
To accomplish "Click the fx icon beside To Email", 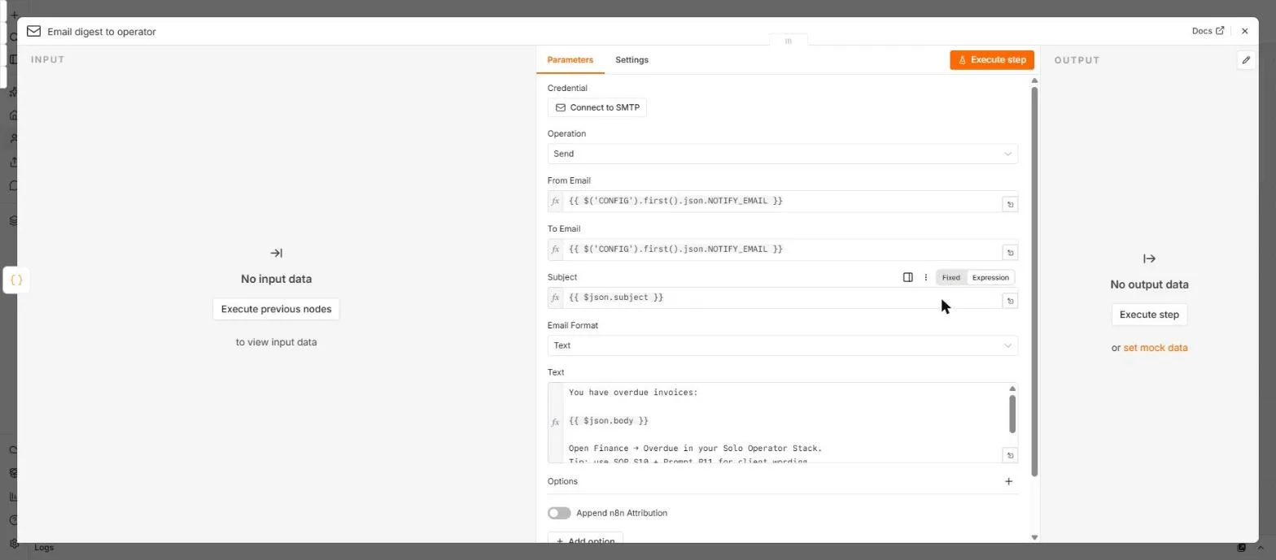I will coord(556,250).
